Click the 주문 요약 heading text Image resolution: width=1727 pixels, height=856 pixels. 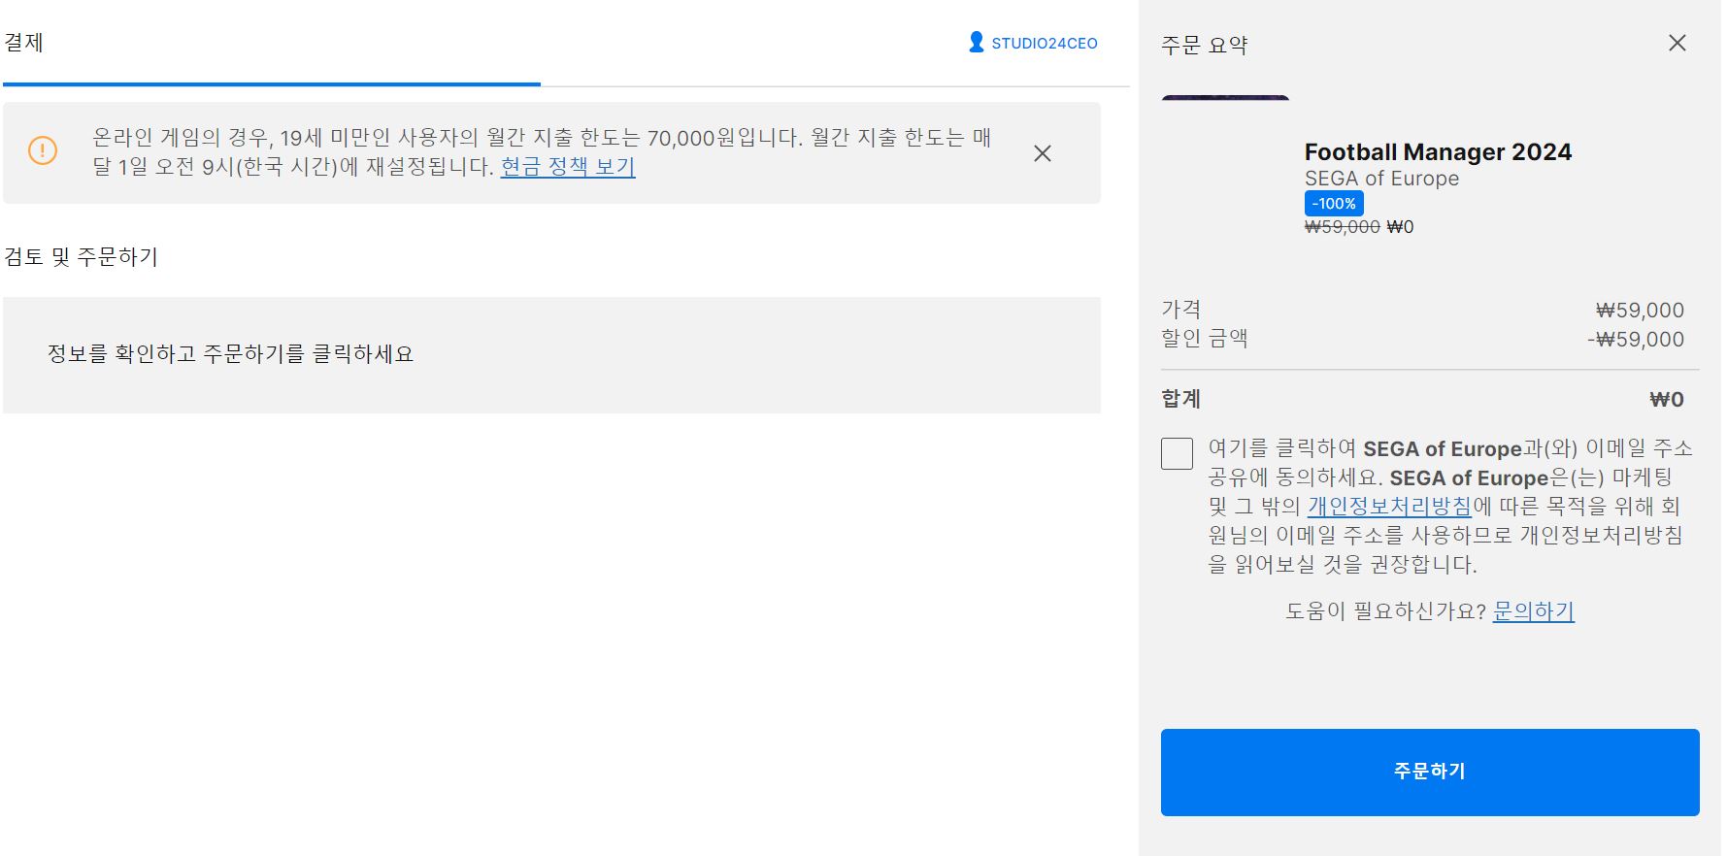tap(1205, 46)
